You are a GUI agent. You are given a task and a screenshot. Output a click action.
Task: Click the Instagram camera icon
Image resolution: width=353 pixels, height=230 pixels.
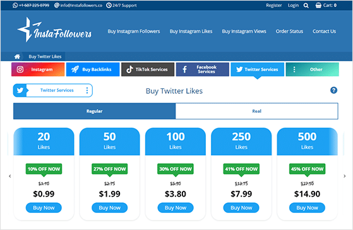point(20,69)
